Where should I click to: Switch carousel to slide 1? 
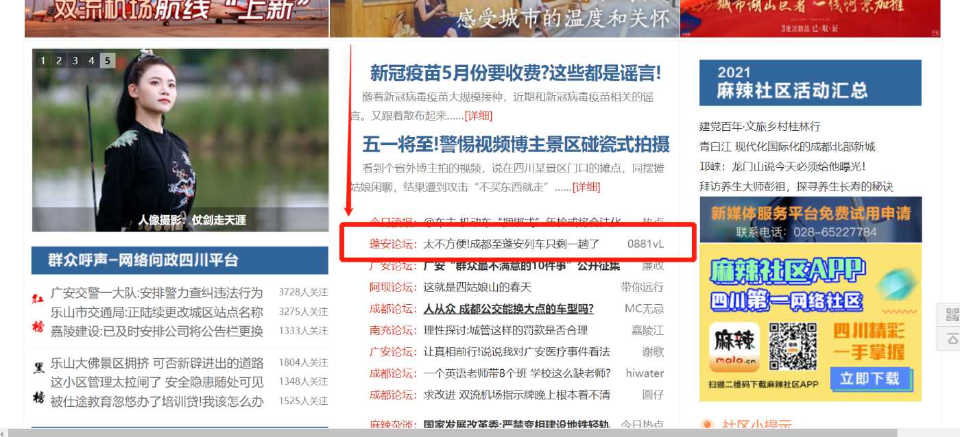pos(43,60)
